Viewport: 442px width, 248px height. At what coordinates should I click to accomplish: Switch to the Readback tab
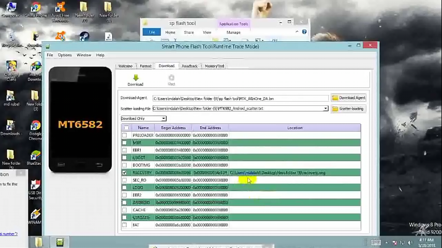[189, 66]
